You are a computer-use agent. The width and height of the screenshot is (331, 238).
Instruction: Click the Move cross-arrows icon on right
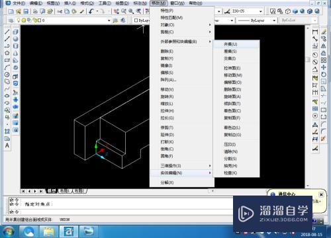pyautogui.click(x=324, y=67)
